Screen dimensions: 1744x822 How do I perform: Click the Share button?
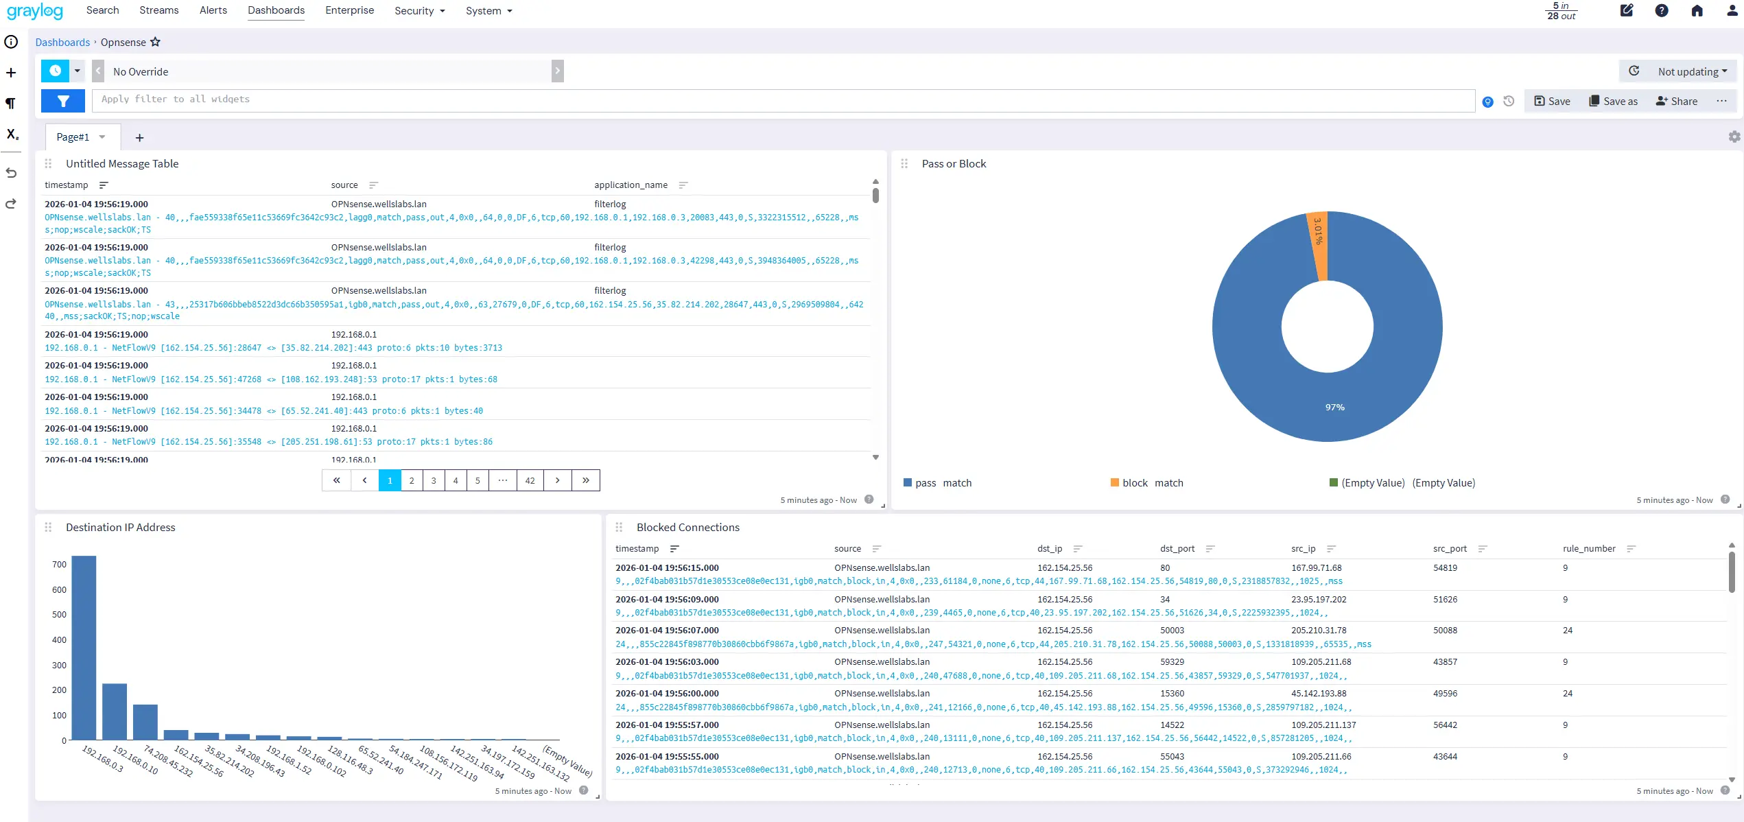(1677, 101)
